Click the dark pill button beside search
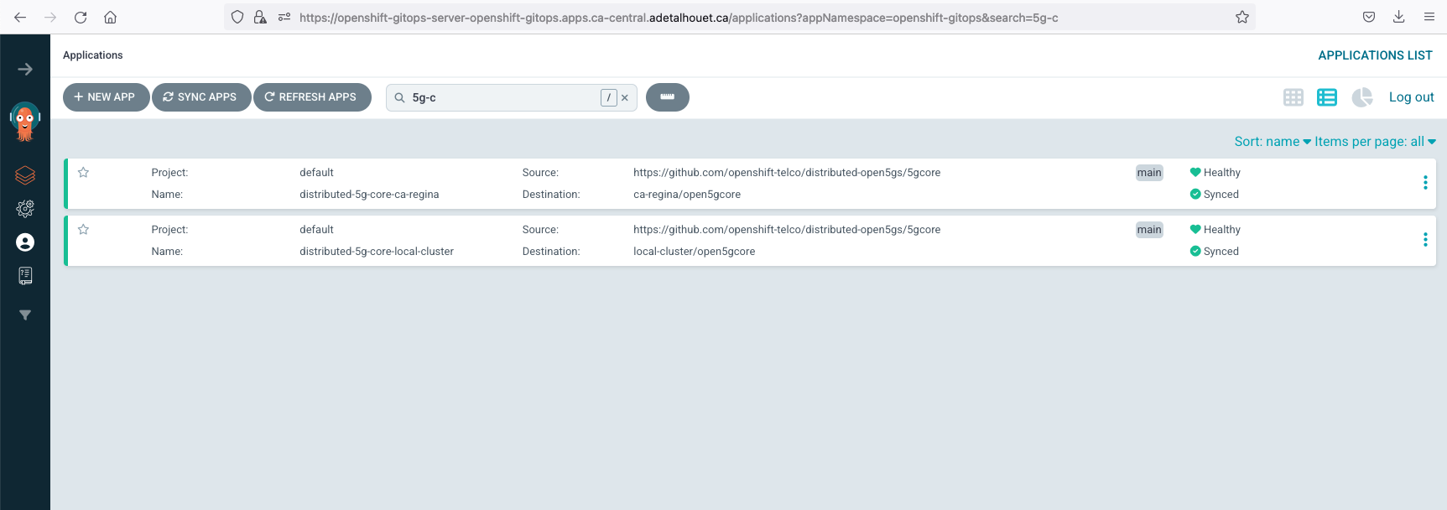 point(668,97)
